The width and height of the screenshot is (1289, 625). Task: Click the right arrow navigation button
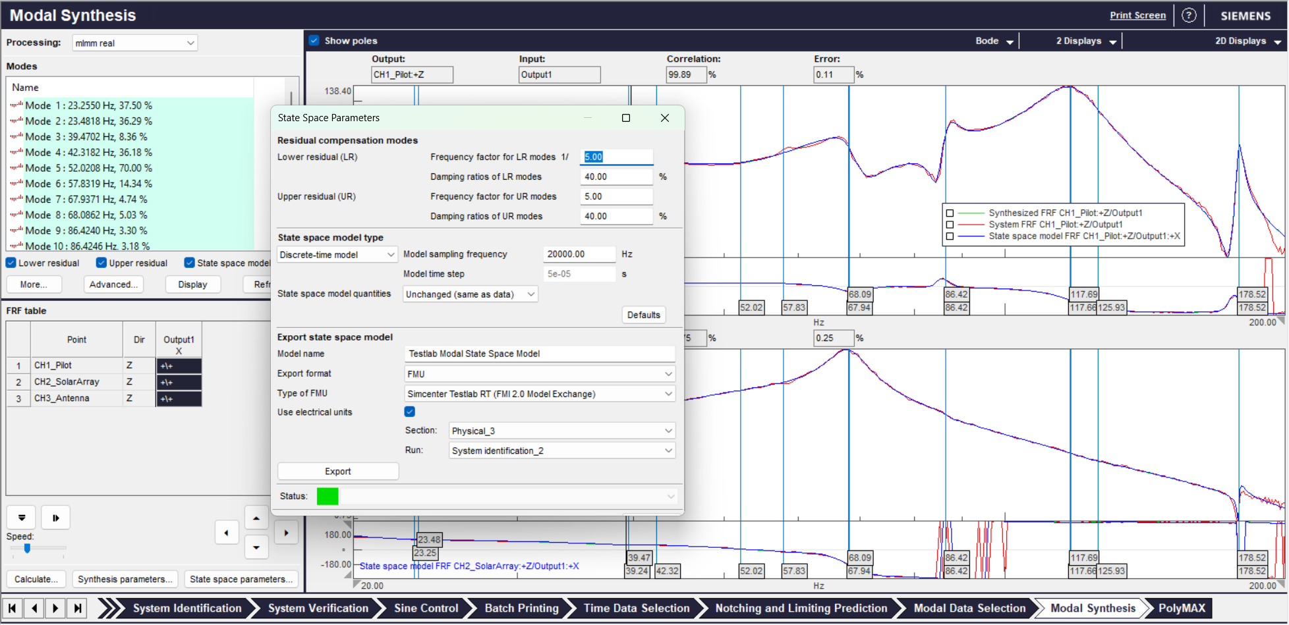[286, 533]
